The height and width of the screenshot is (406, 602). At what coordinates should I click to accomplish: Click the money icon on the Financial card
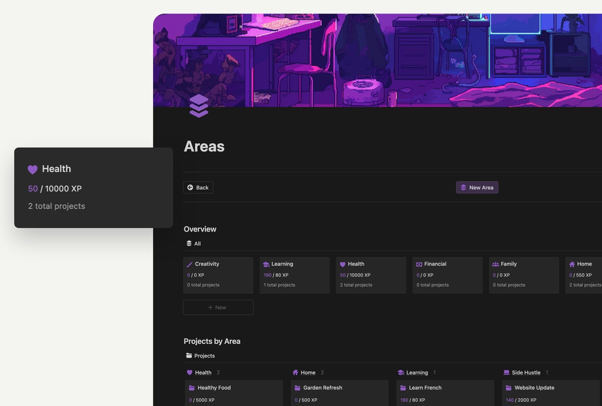(419, 264)
